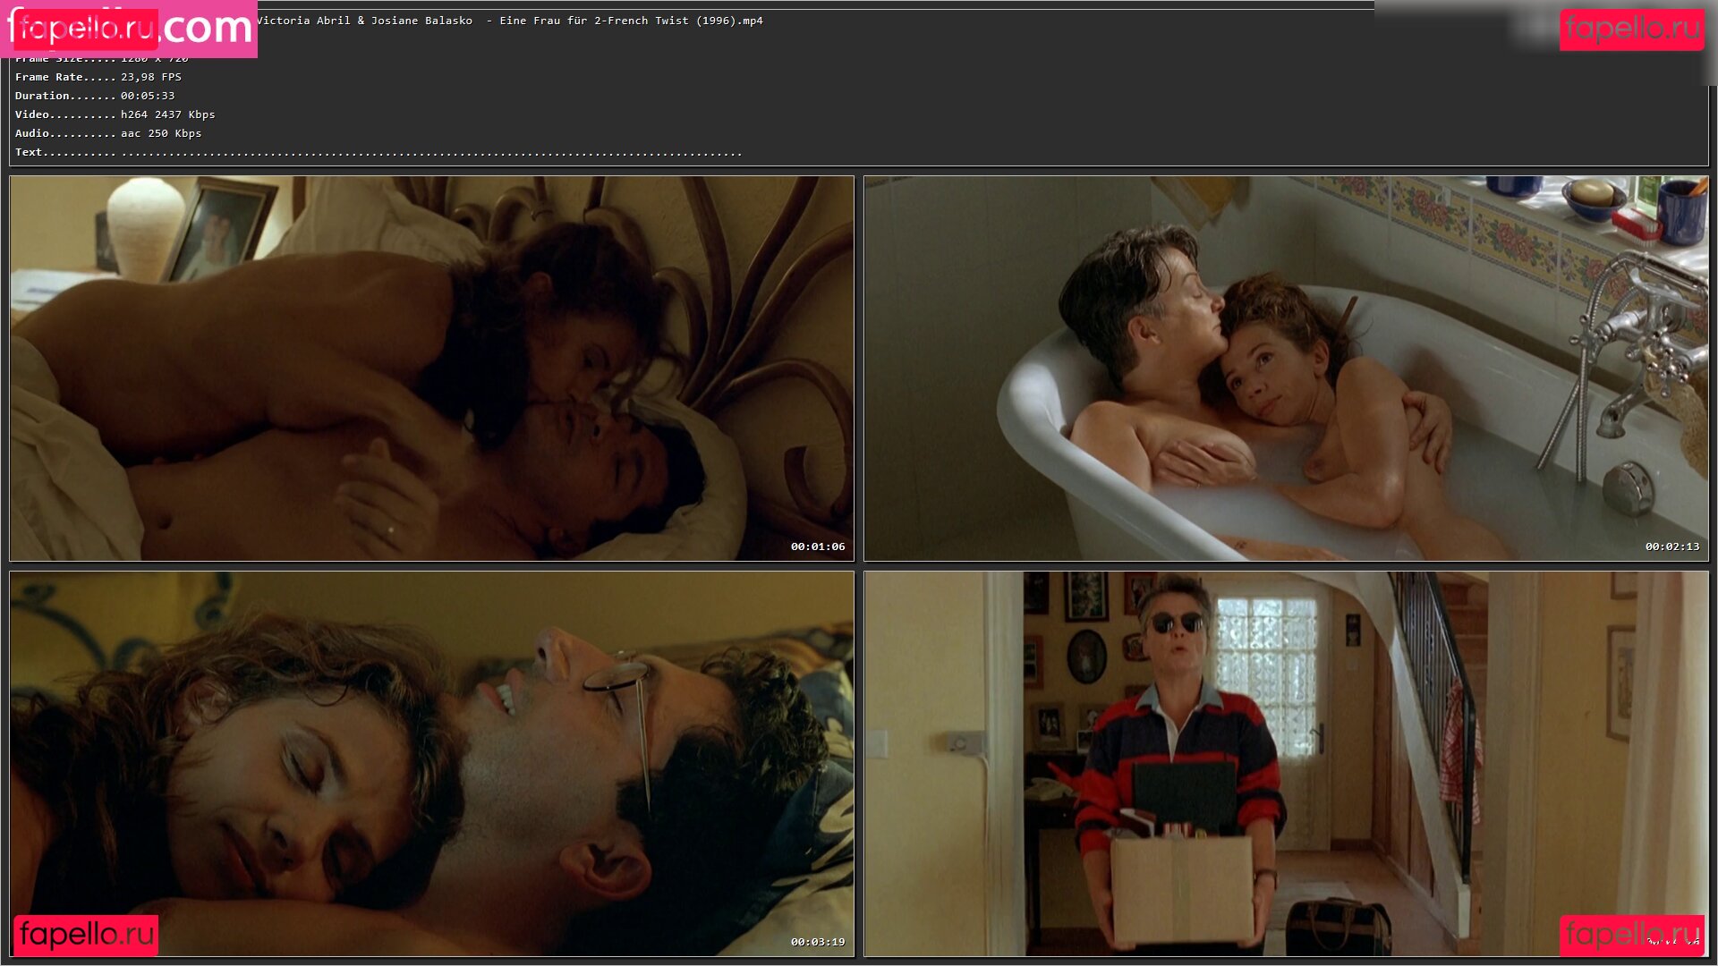Screen dimensions: 1718x966
Task: Open the frame at timestamp 00:02:13
Action: (x=1286, y=369)
